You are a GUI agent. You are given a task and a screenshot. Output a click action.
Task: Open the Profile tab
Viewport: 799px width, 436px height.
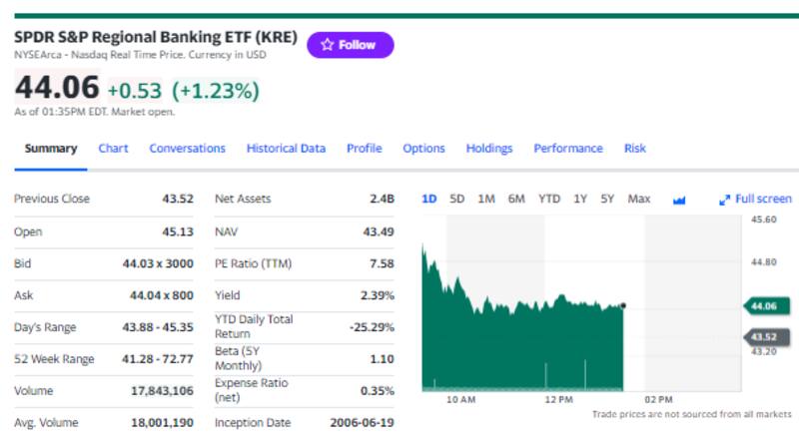(364, 149)
